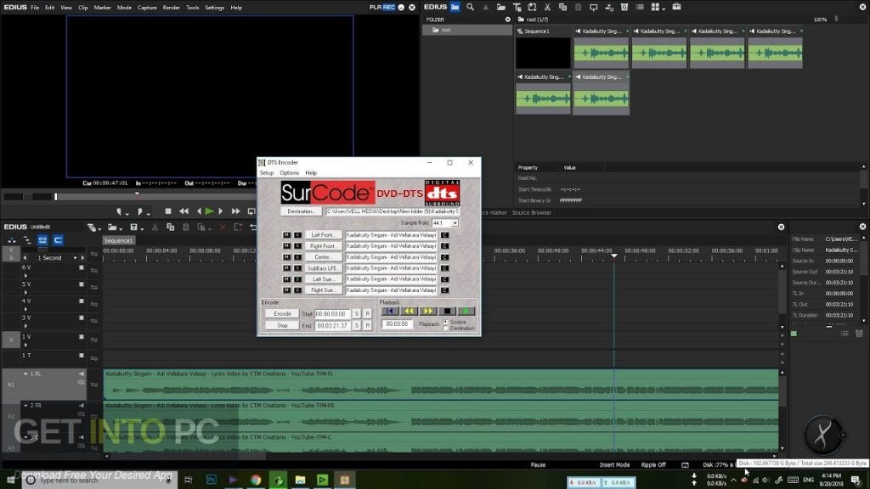Click the green play button in DTS Encoder
The height and width of the screenshot is (489, 870).
[x=466, y=311]
